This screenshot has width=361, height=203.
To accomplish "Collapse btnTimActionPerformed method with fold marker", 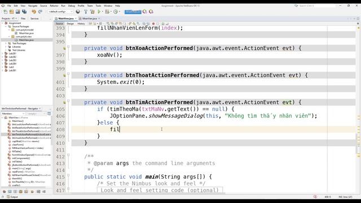I will pos(68,101).
